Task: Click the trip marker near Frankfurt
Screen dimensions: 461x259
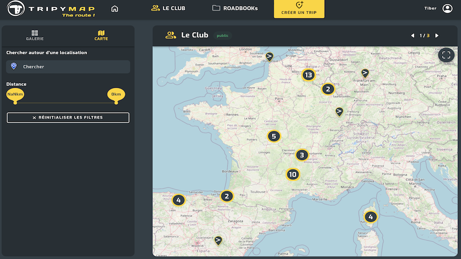Action: pyautogui.click(x=364, y=74)
